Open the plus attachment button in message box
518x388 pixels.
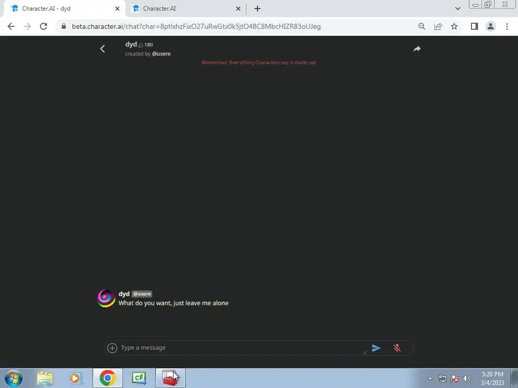112,348
